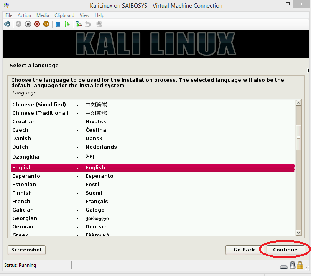Select German in the language list

(x=153, y=227)
